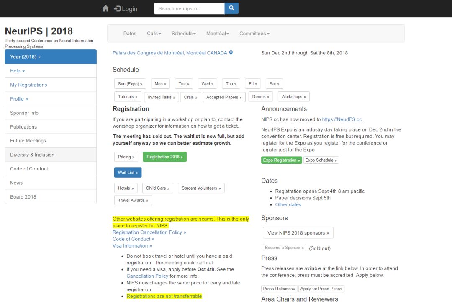
Task: View the Fri schedule
Action: (x=253, y=84)
